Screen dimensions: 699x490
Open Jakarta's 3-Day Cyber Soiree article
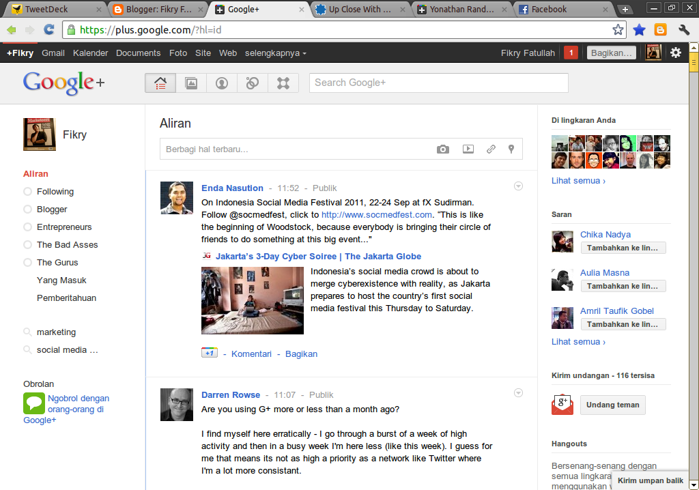tap(318, 257)
